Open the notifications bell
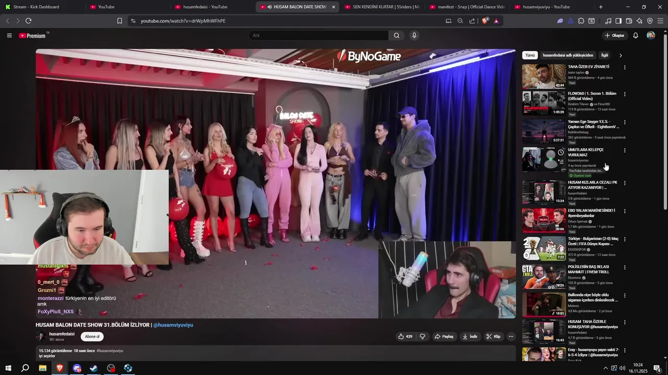This screenshot has width=668, height=375. click(636, 35)
